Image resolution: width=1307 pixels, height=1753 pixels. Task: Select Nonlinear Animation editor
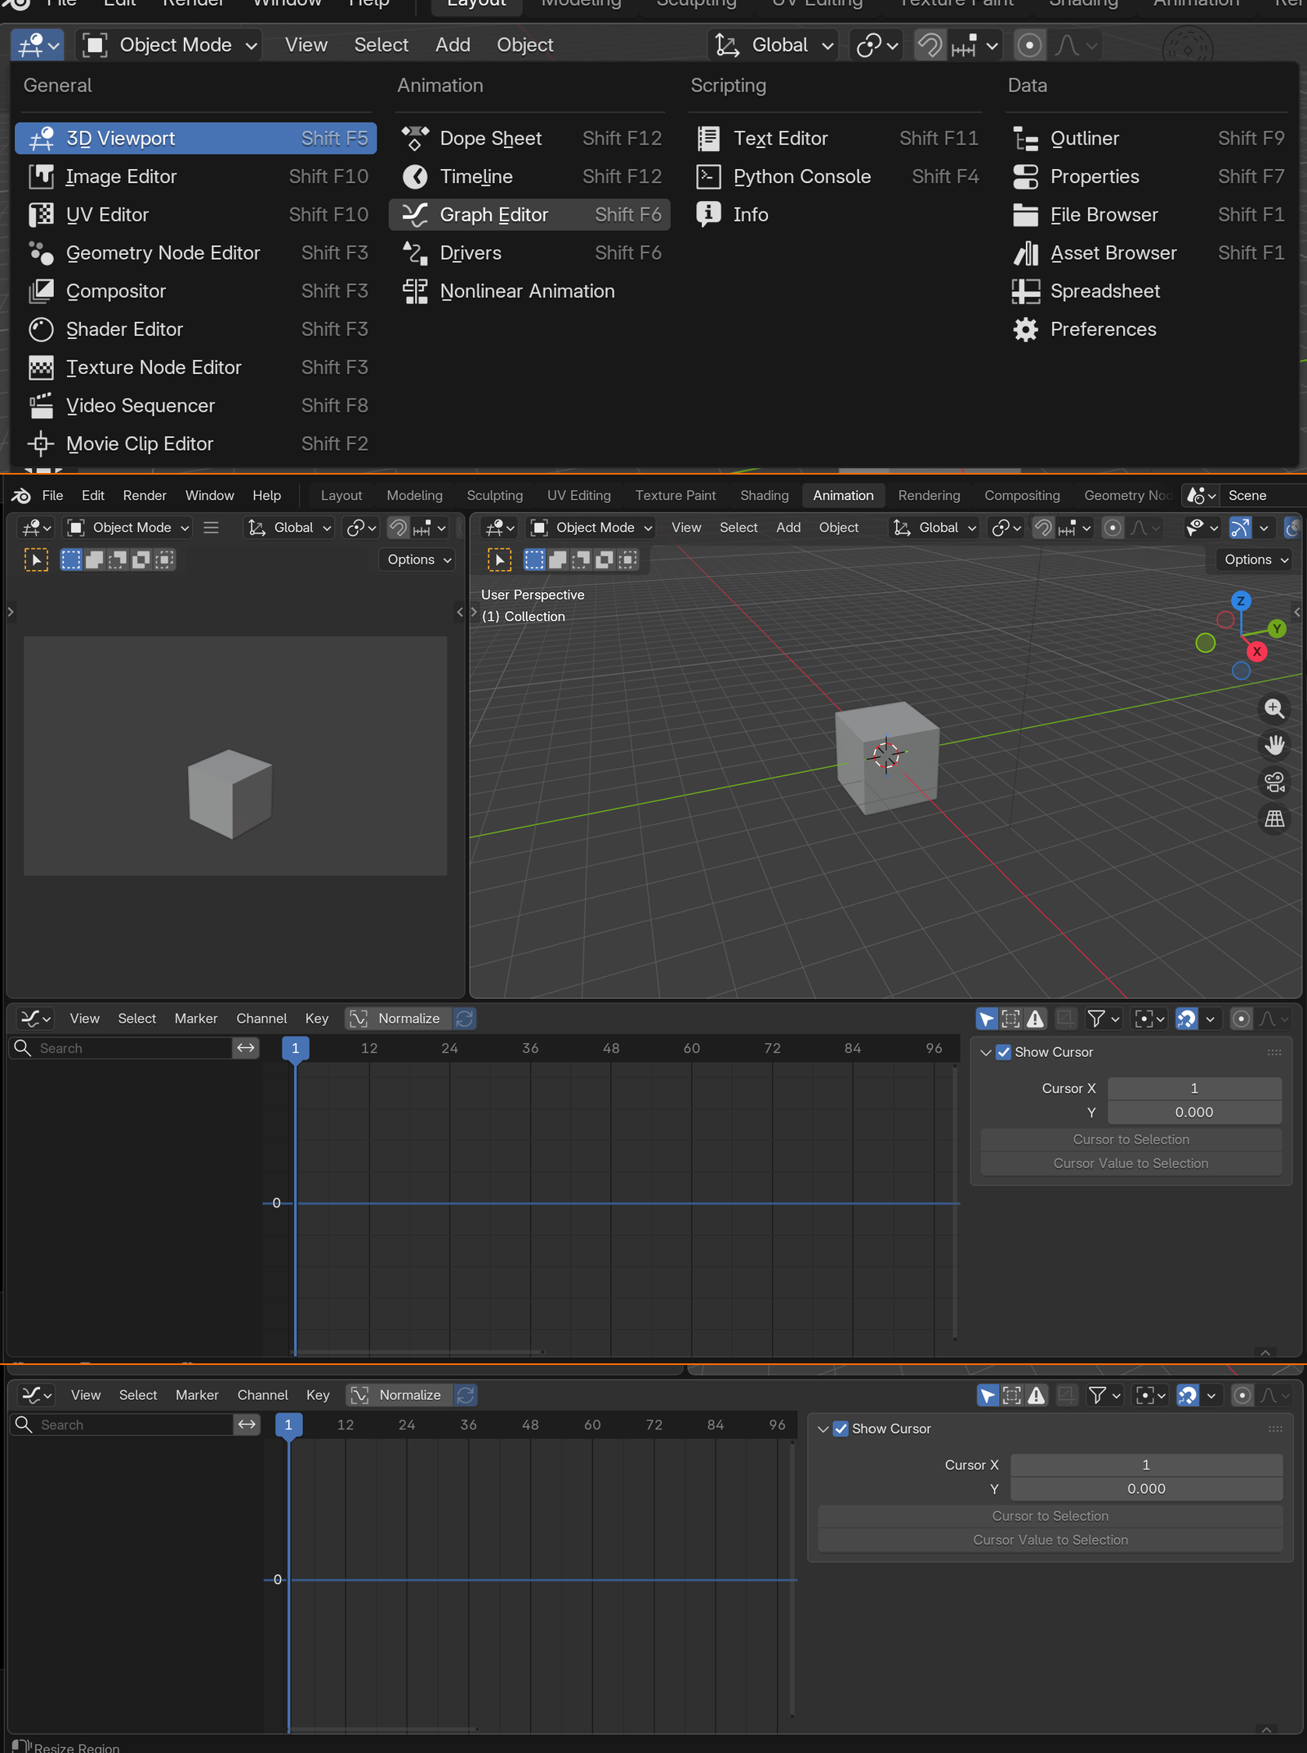pyautogui.click(x=529, y=292)
